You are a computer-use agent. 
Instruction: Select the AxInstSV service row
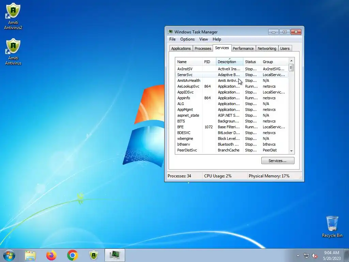(x=232, y=69)
